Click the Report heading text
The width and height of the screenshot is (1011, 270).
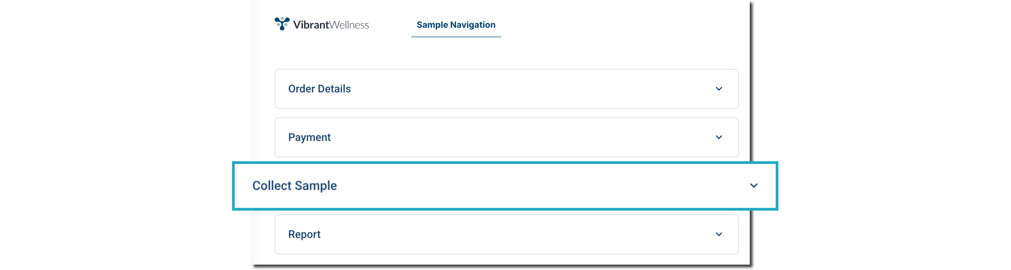tap(304, 234)
